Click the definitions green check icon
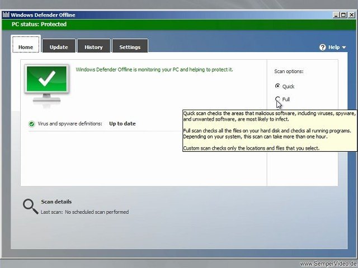The width and height of the screenshot is (358, 268). point(32,124)
